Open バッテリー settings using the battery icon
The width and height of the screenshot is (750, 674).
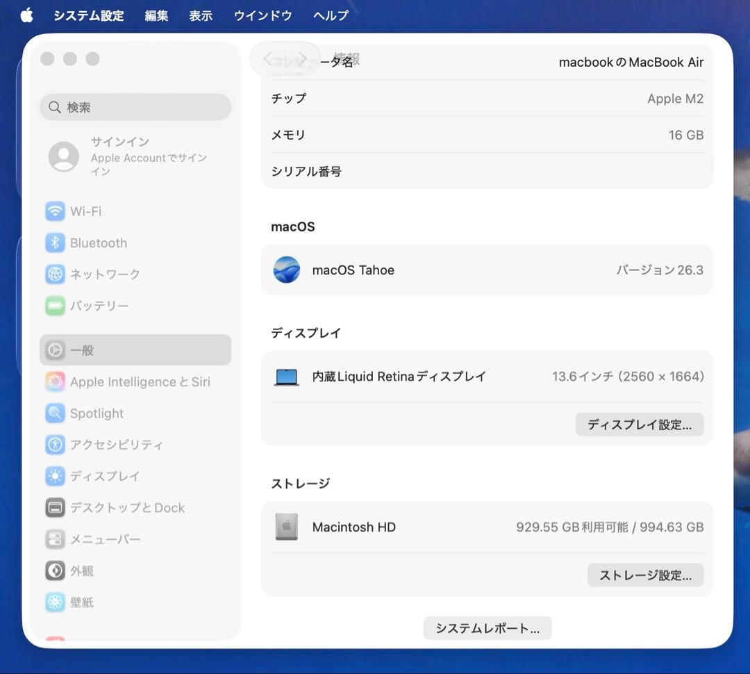pos(56,306)
